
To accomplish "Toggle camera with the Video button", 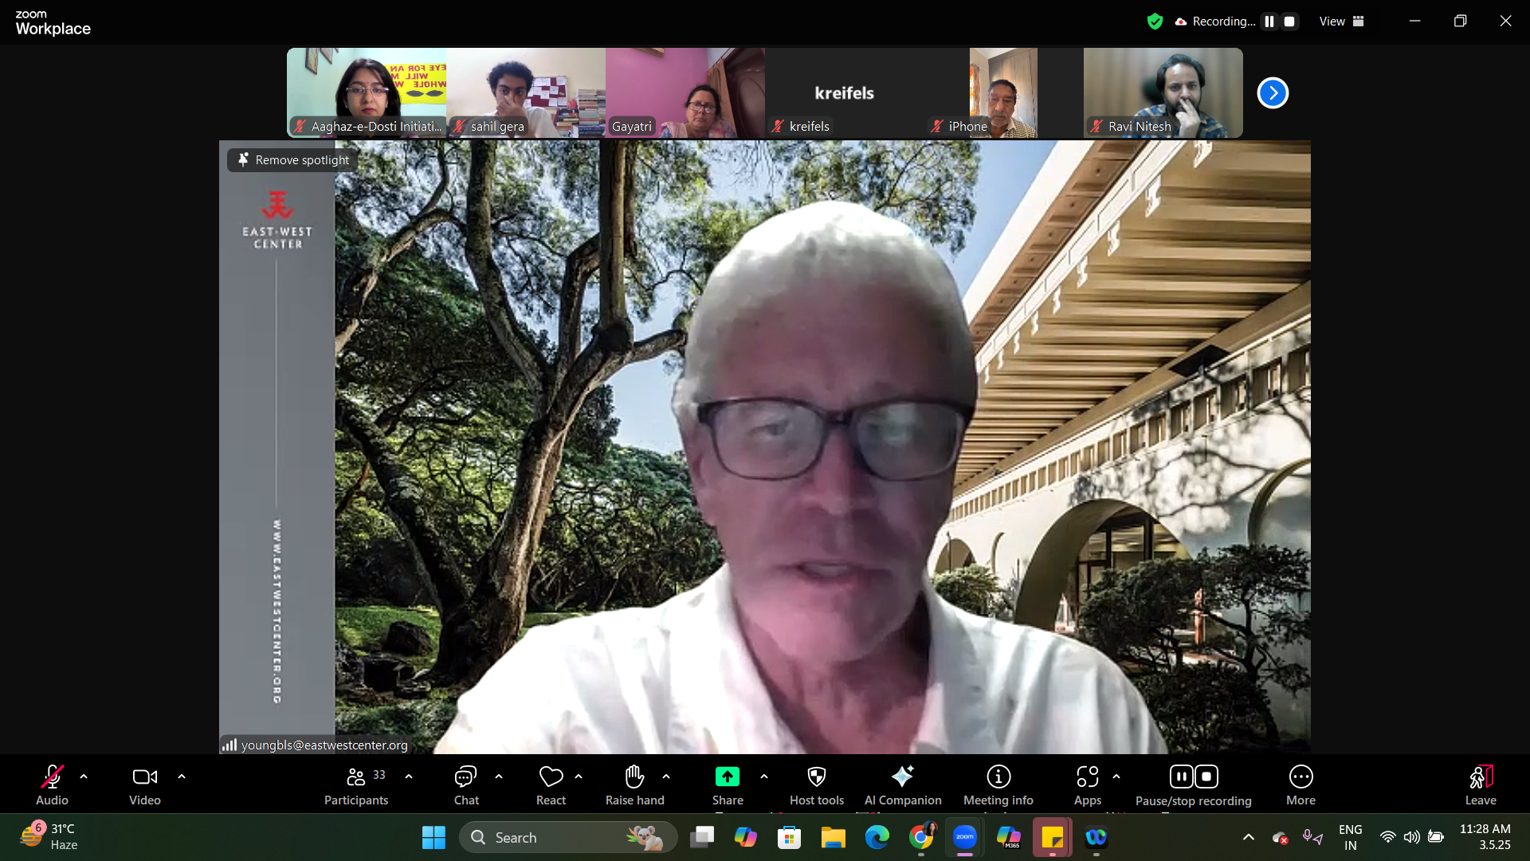I will (x=144, y=777).
